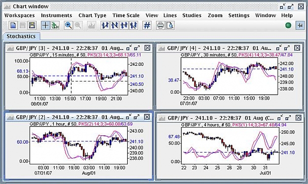Click the new workspace document icon
The width and height of the screenshot is (308, 184).
13,26
